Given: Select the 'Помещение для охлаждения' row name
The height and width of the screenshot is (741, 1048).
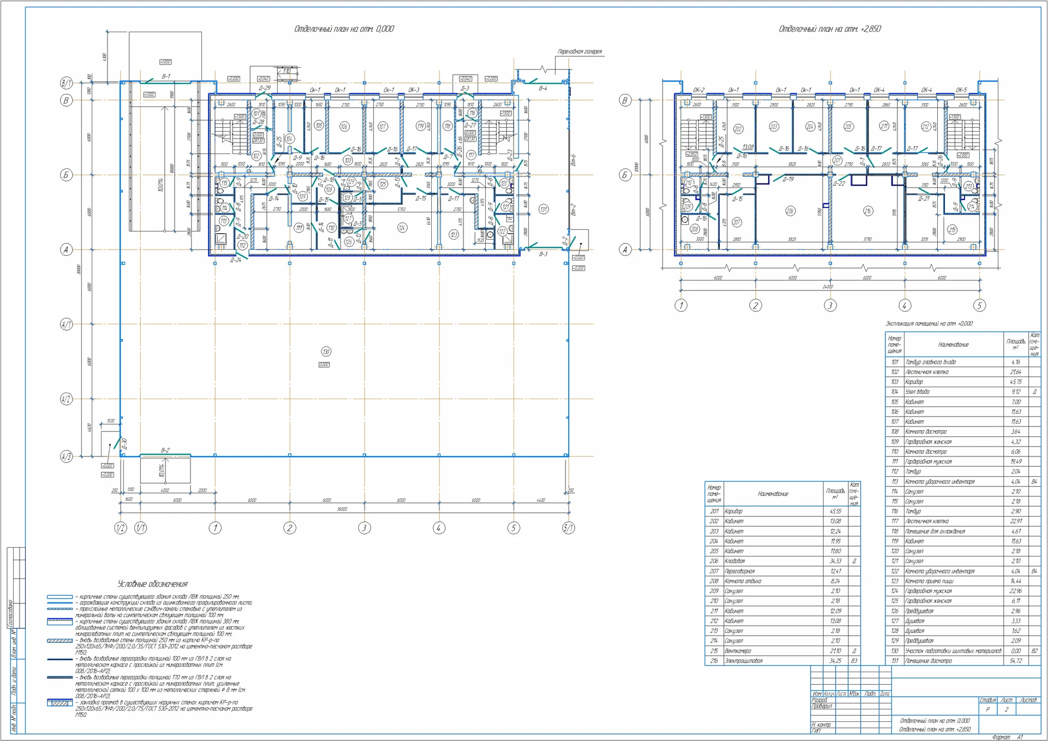Looking at the screenshot, I should (935, 531).
